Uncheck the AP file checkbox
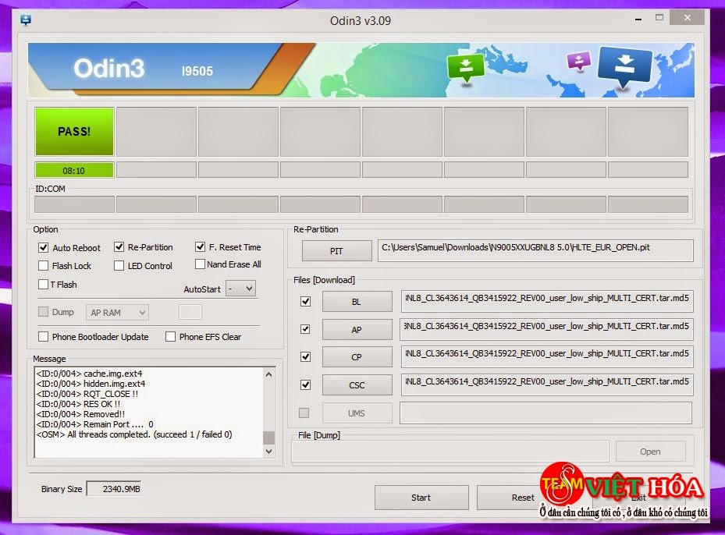Viewport: 725px width, 535px height. pos(305,329)
